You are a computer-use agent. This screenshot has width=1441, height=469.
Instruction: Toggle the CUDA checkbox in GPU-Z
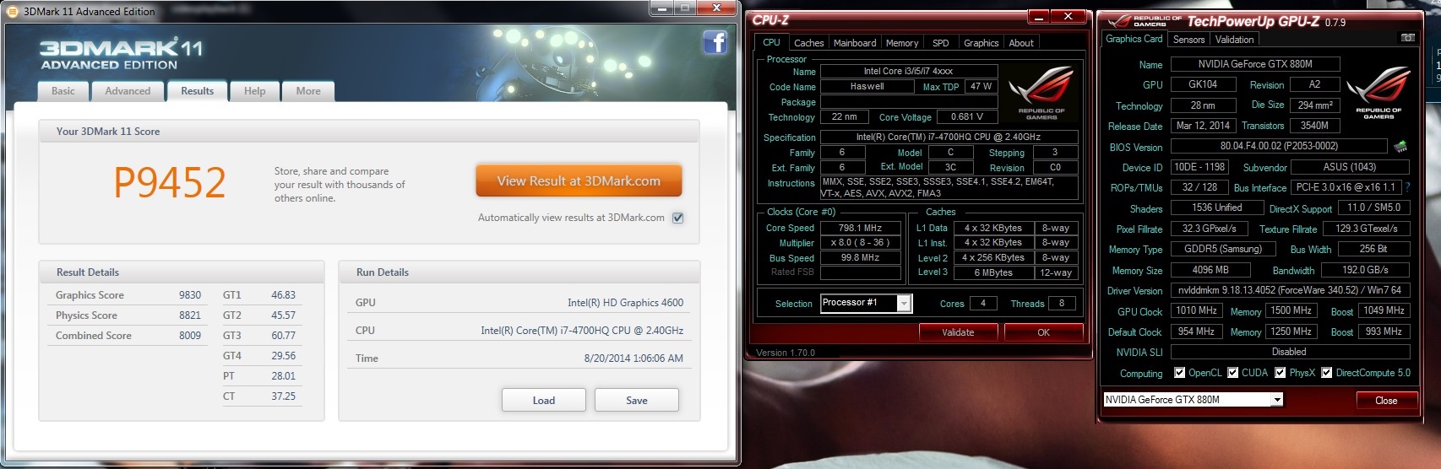[x=1232, y=372]
